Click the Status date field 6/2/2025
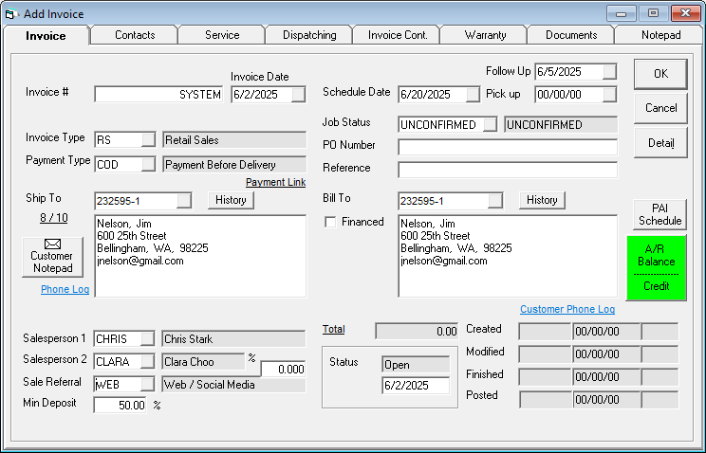 click(416, 386)
